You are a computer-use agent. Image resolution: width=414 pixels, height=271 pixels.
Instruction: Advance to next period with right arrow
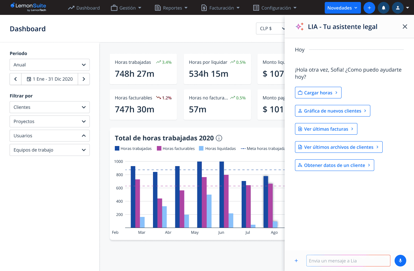pyautogui.click(x=84, y=79)
